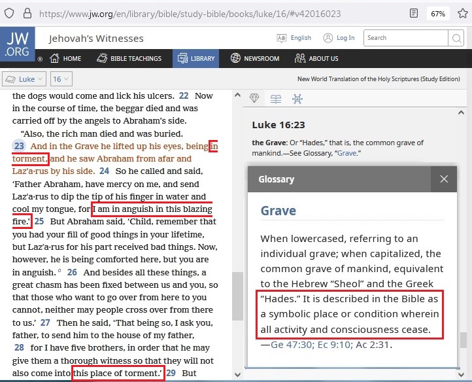Click the Jehovah's Witnesses site title
Screen dimensions: 472x382
pos(96,39)
